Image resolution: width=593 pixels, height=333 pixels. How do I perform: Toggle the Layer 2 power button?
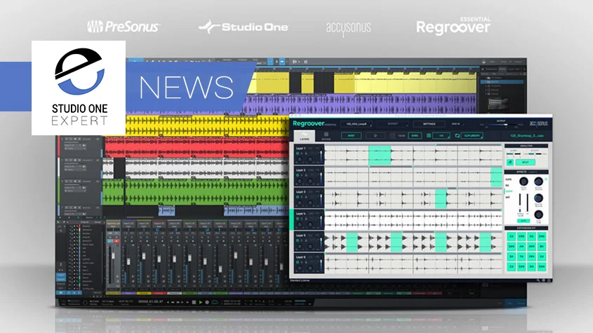click(x=298, y=175)
